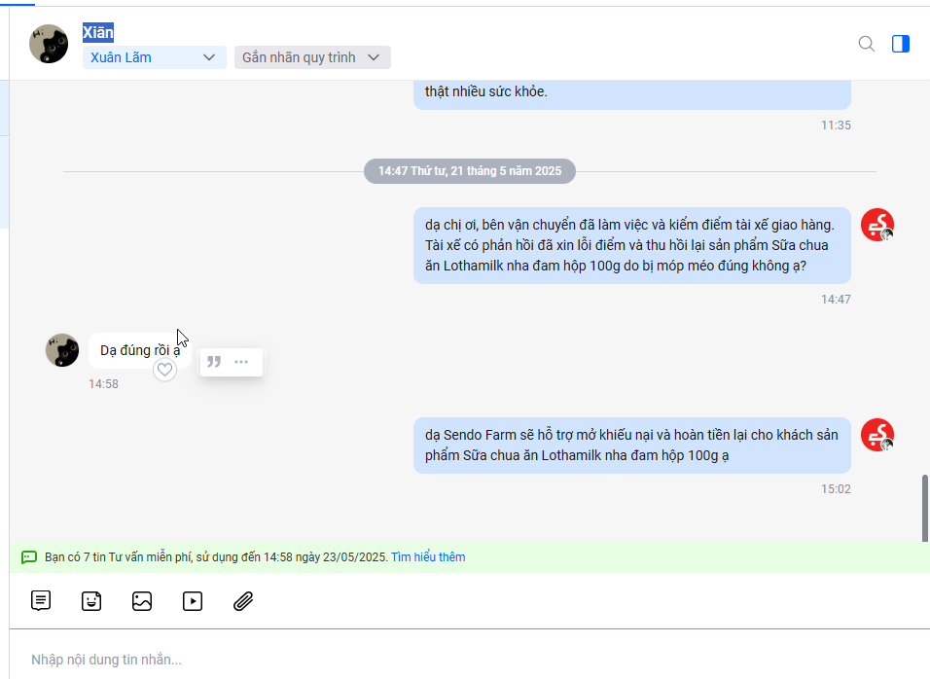Toggle the right info sidebar panel
This screenshot has width=930, height=679.
tap(901, 44)
